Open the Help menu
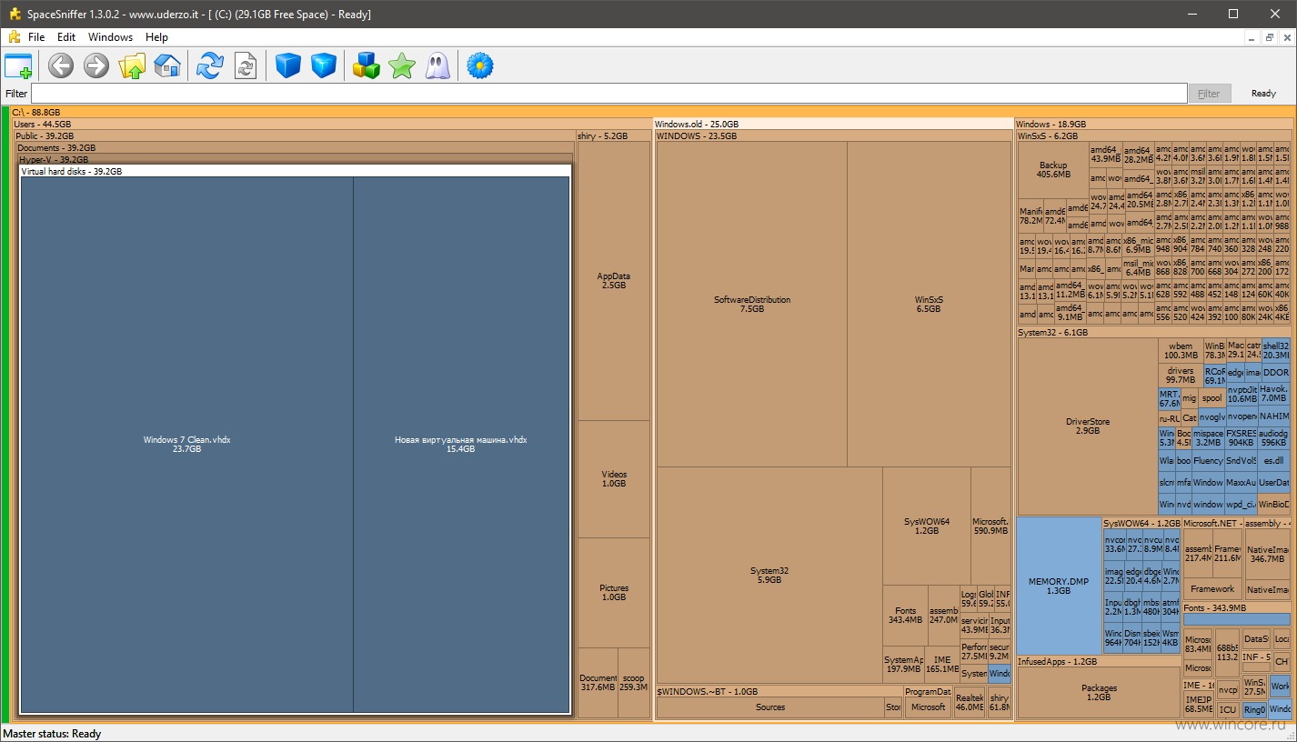Image resolution: width=1297 pixels, height=742 pixels. pyautogui.click(x=156, y=37)
